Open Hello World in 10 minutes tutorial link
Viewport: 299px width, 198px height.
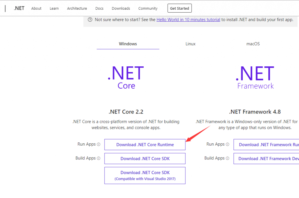click(x=188, y=20)
